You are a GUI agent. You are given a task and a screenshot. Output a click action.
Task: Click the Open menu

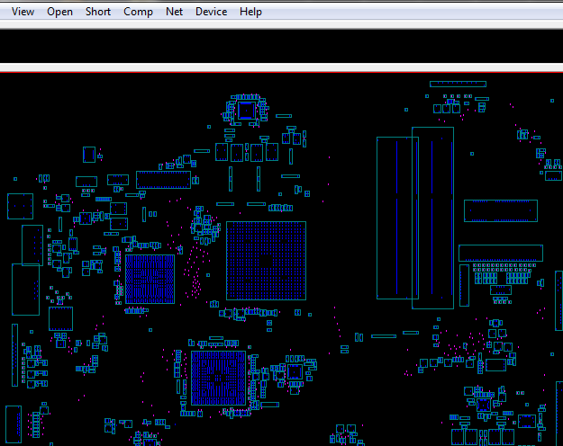[59, 12]
